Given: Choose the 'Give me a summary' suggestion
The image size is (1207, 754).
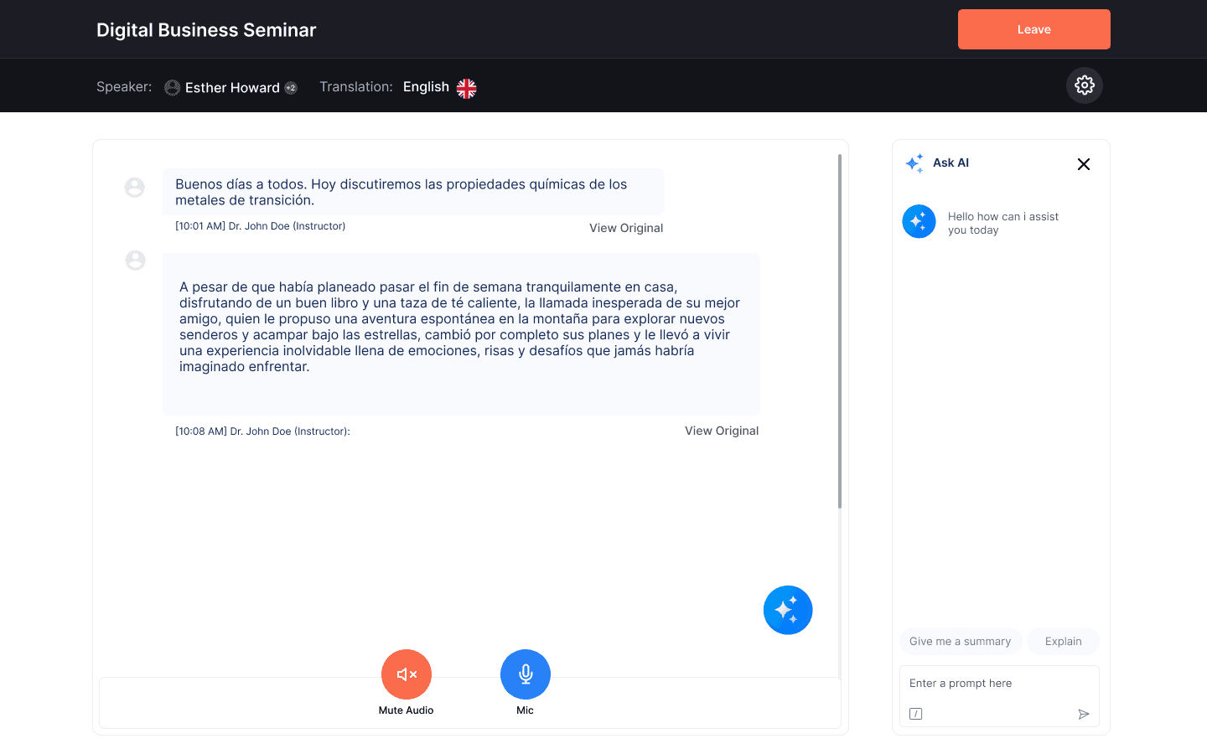Looking at the screenshot, I should click(961, 642).
